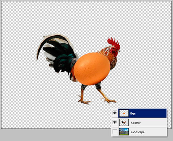
Task: Select the Egg layer thumbnail
Action: point(124,113)
